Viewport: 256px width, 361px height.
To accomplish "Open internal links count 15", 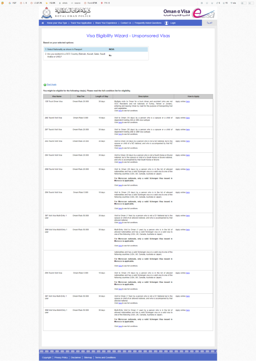I will tap(225, 3).
